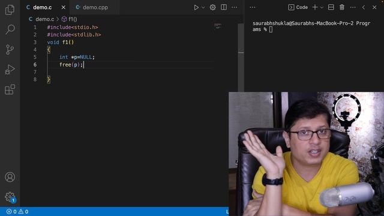Switch to the demo.cpp tab

pos(92,7)
